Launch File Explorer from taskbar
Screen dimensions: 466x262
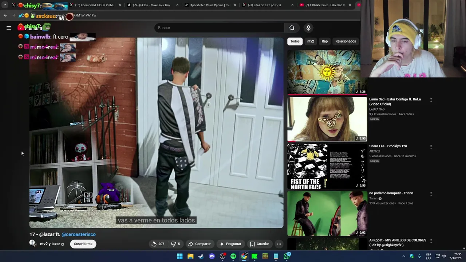190,256
